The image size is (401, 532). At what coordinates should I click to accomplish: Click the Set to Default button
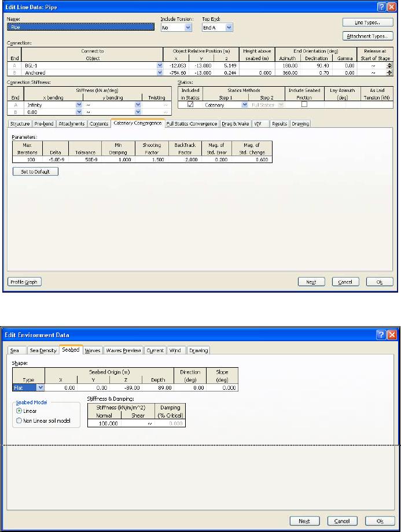[35, 172]
